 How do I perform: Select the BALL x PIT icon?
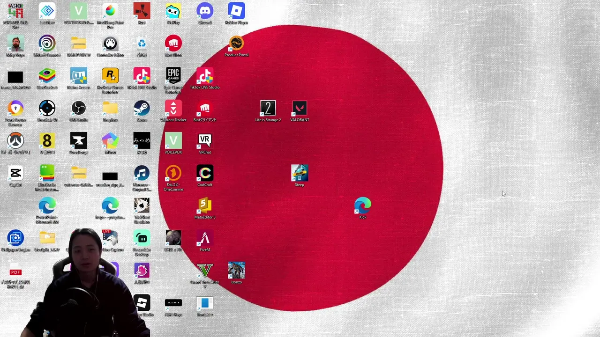click(173, 238)
